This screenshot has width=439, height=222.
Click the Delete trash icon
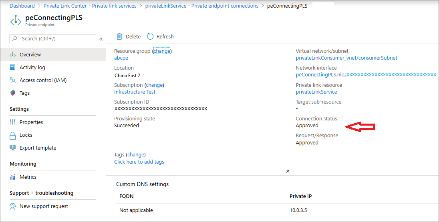[119, 36]
